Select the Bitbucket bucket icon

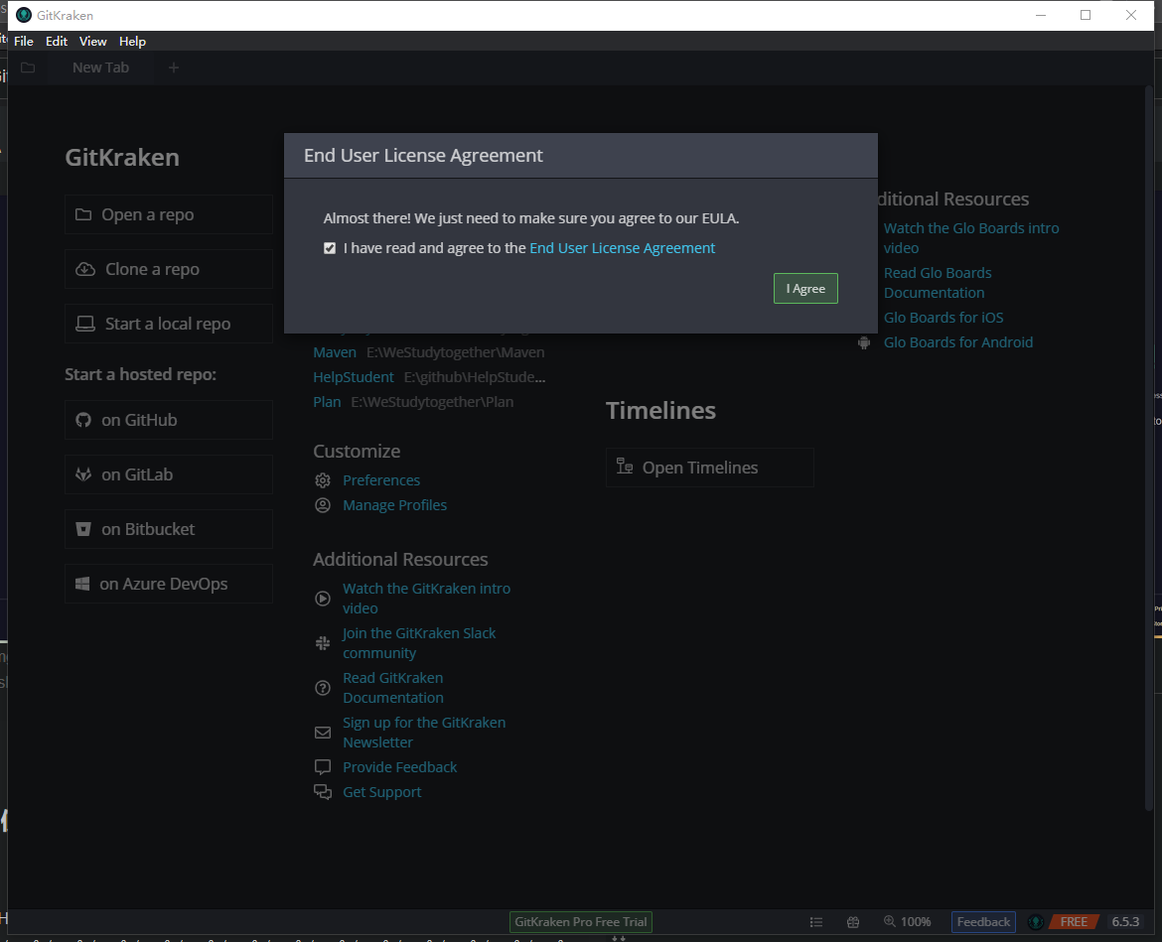83,529
